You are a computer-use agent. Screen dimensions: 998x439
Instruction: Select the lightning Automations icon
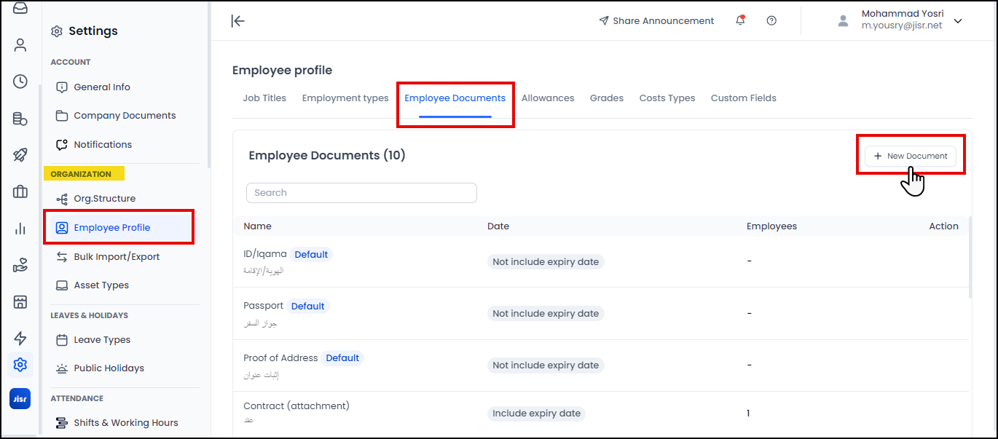20,338
